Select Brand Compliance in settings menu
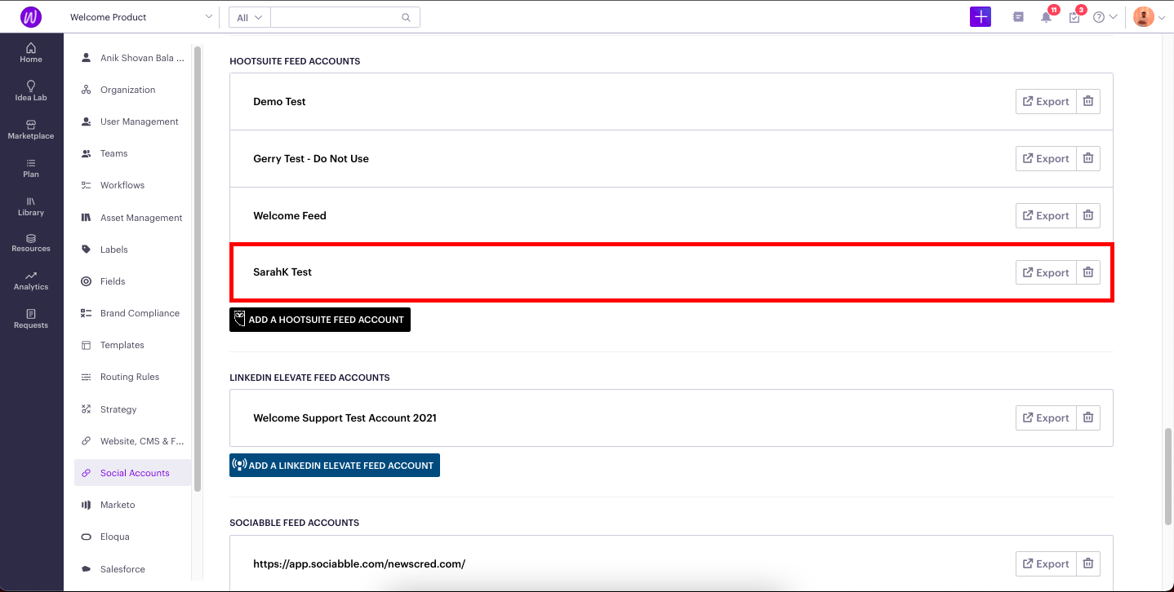 [132, 313]
